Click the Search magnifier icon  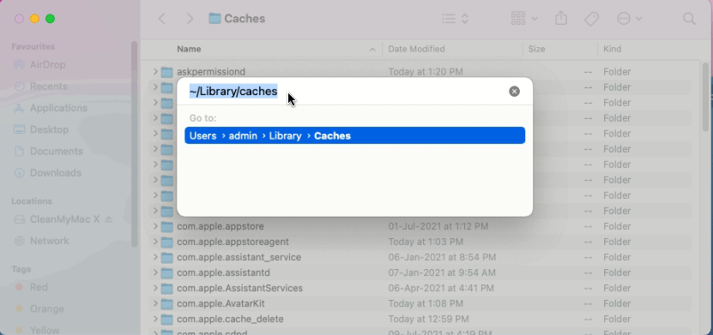tap(689, 19)
